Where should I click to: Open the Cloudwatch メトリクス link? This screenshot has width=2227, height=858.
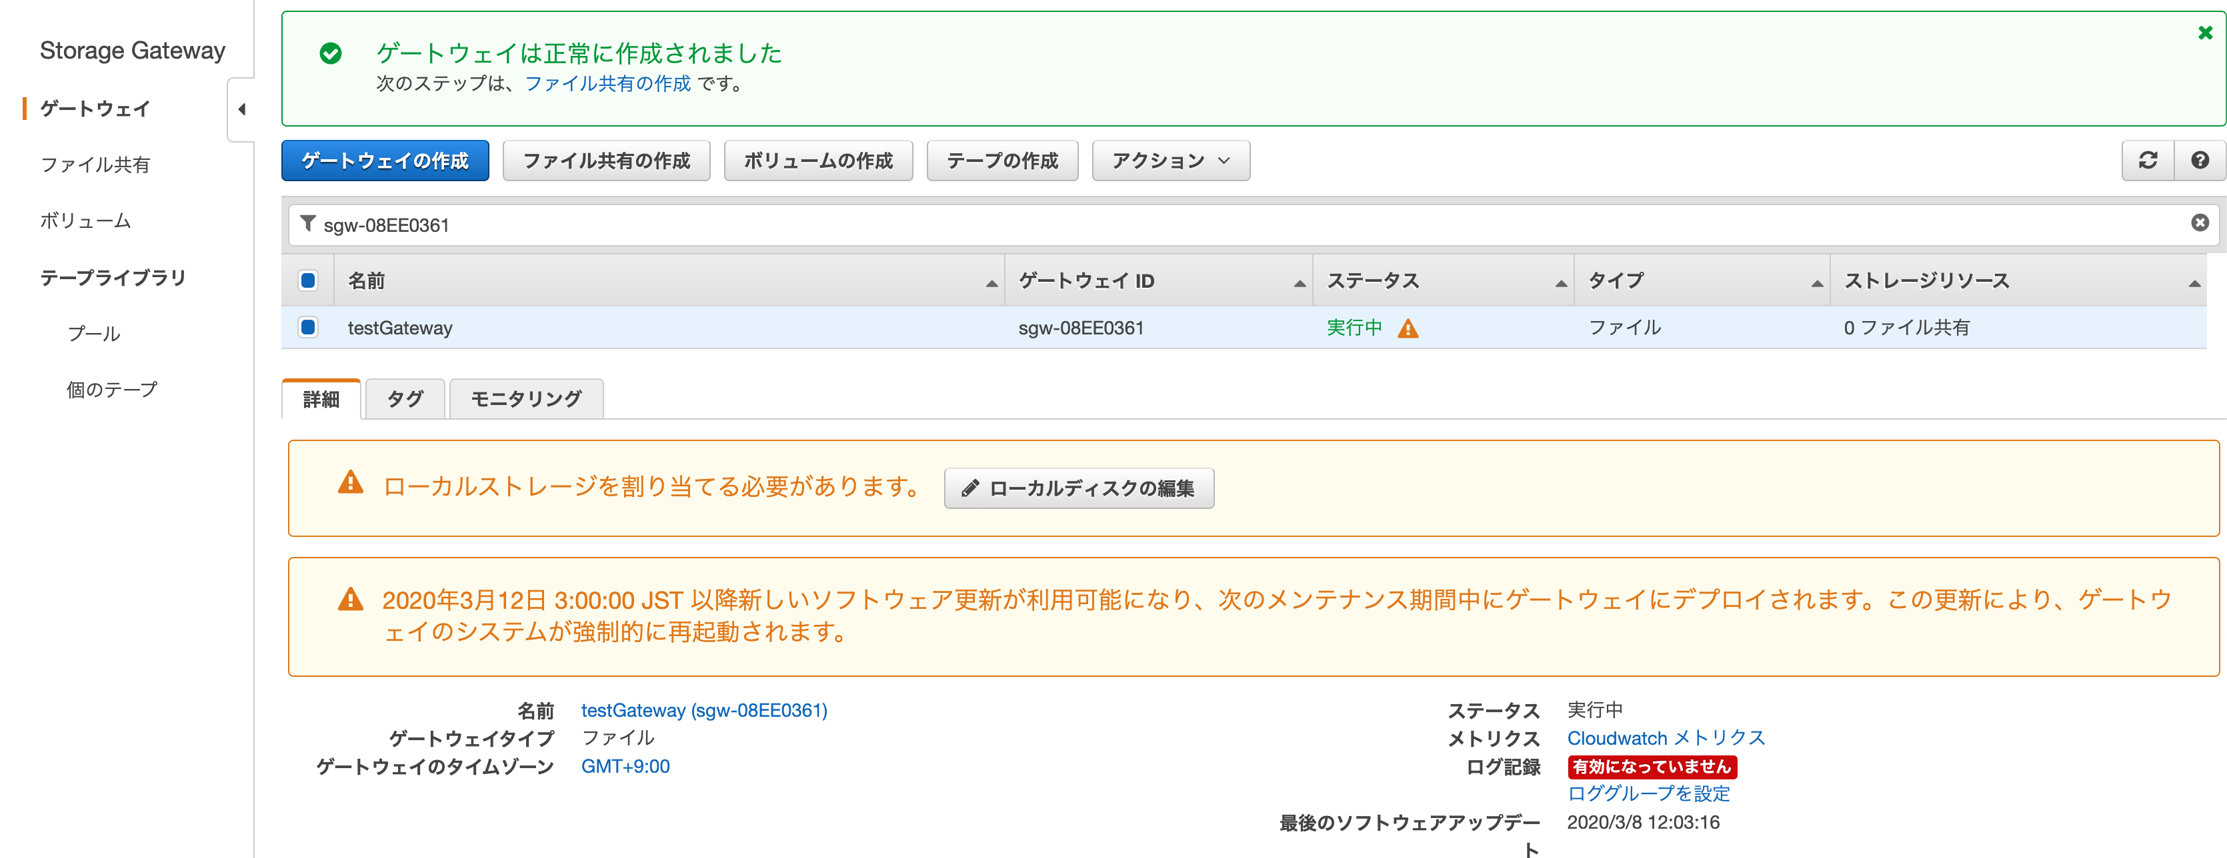point(1666,738)
